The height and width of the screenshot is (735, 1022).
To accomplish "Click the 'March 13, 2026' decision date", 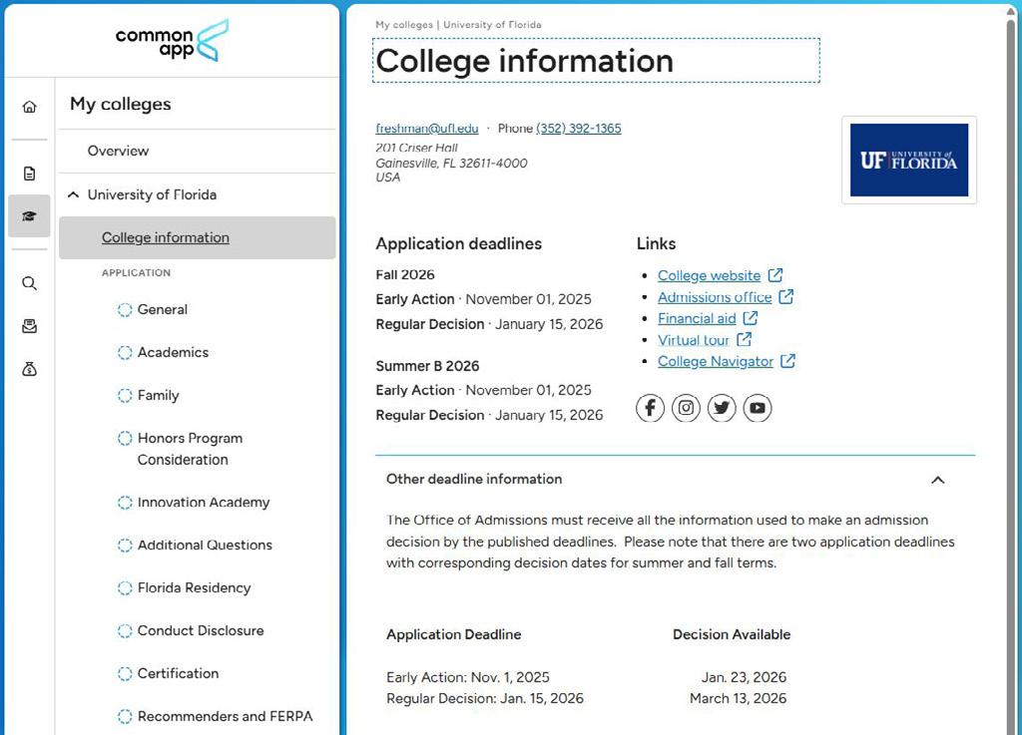I will [x=738, y=698].
